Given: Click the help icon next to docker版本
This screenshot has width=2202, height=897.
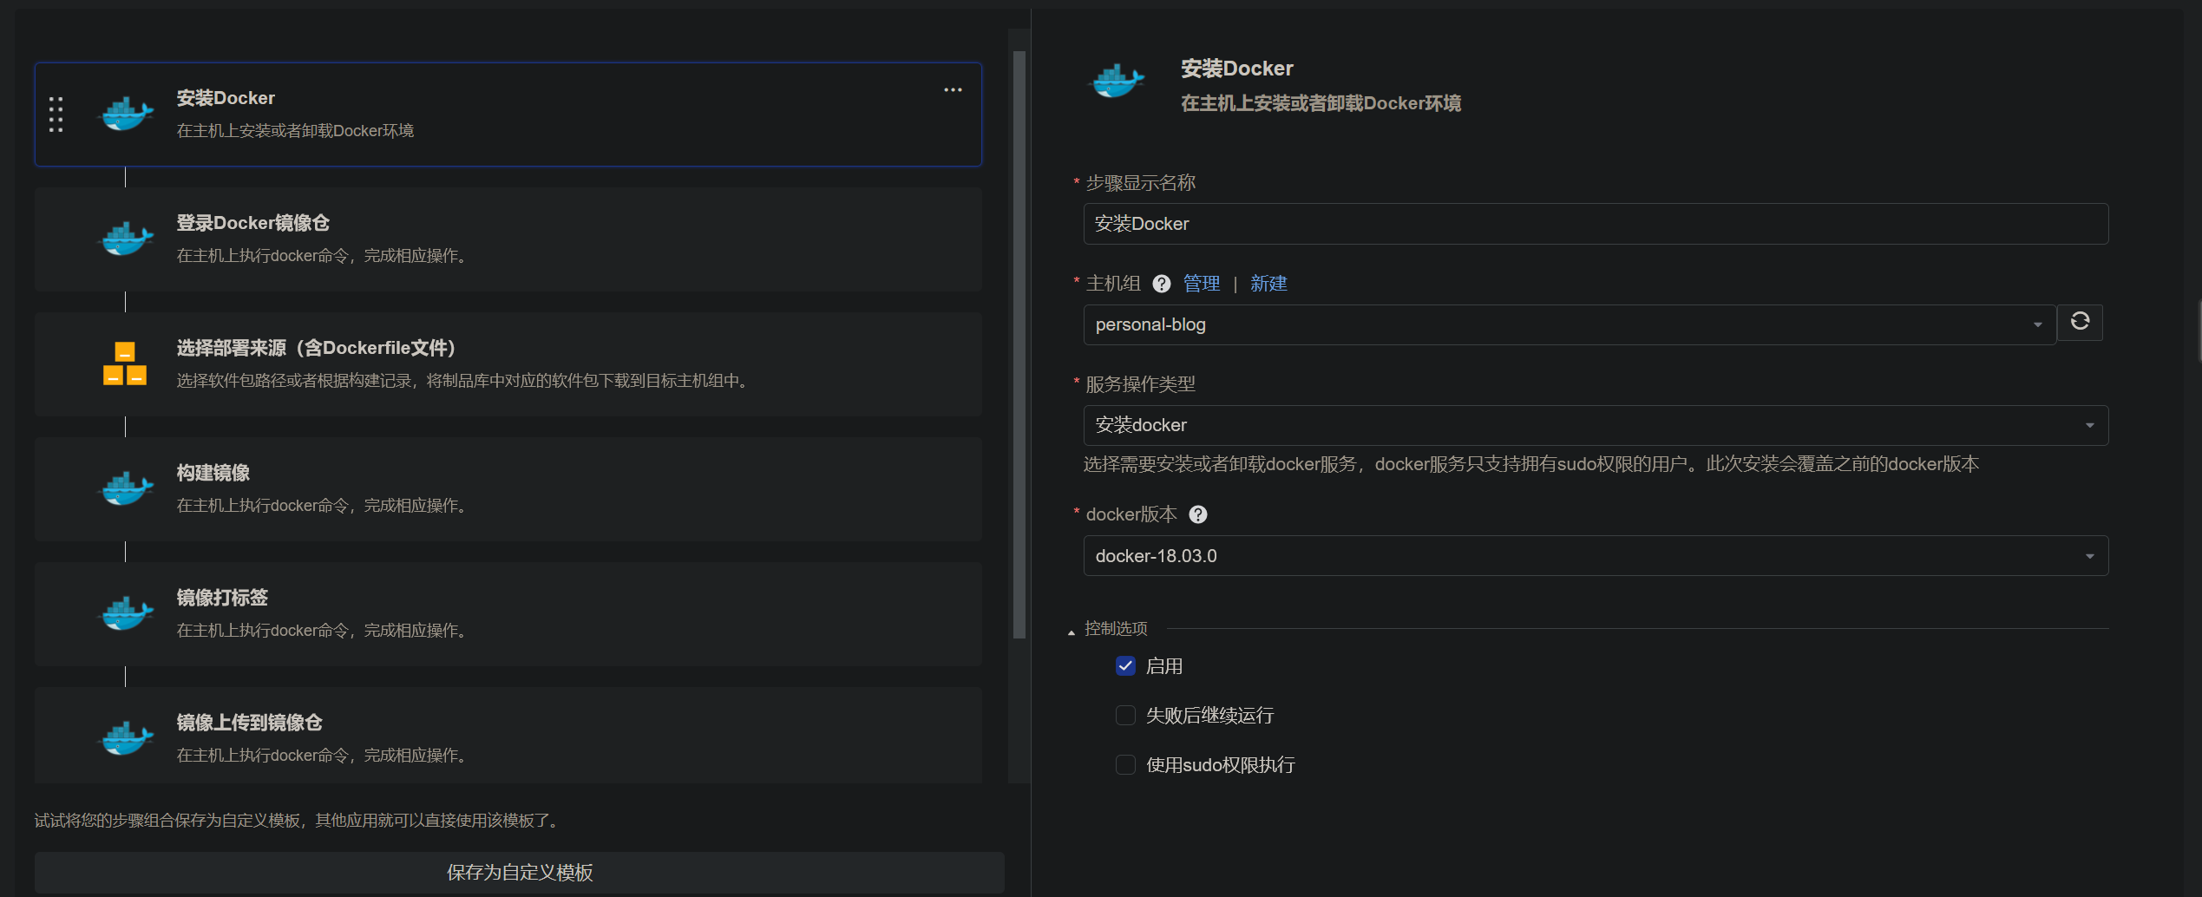Looking at the screenshot, I should tap(1198, 514).
